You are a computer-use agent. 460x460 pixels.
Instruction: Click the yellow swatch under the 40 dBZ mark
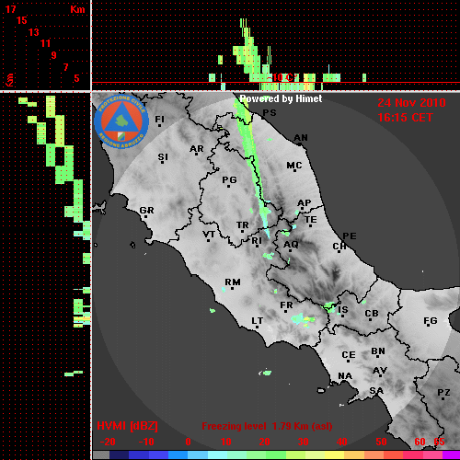[x=334, y=455]
